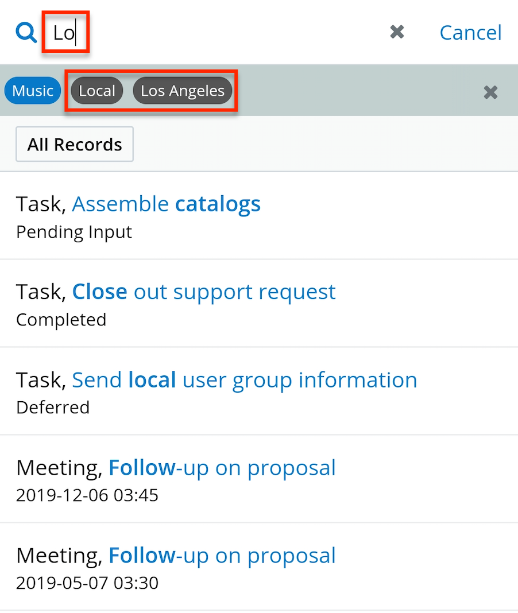The width and height of the screenshot is (518, 613).
Task: Click the Pending Input status text
Action: coord(74,232)
